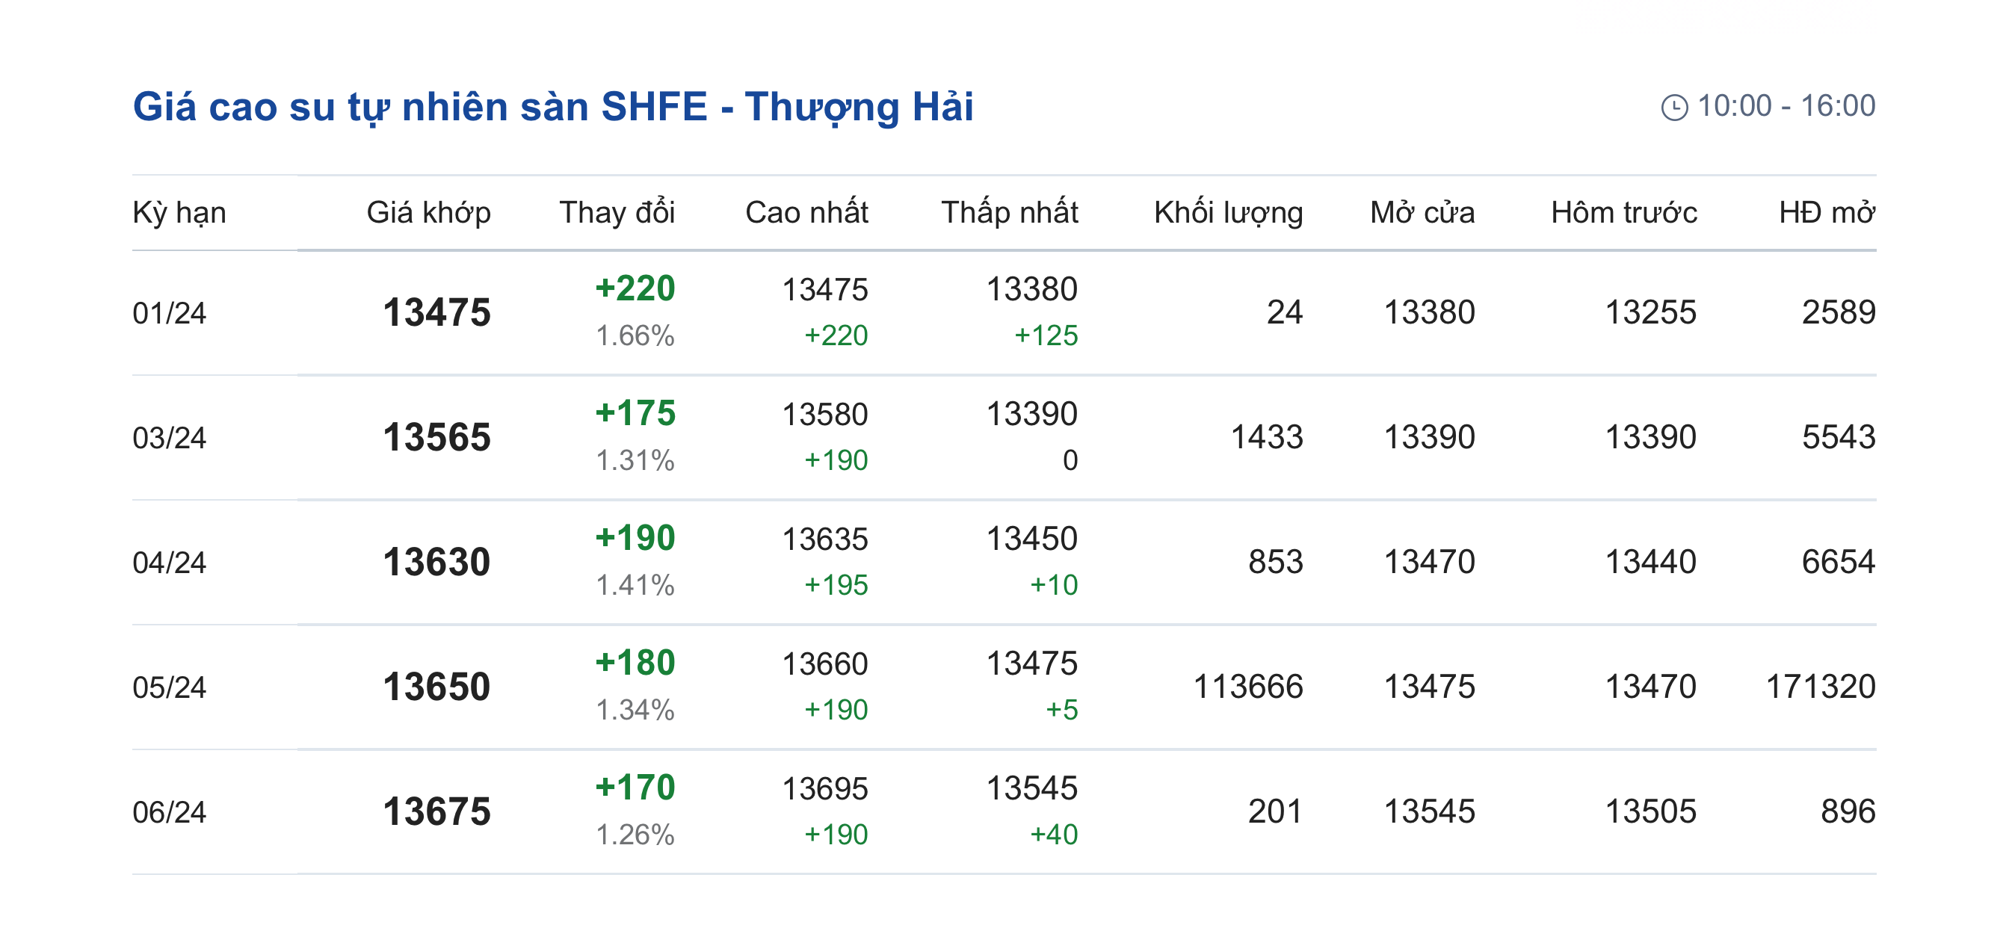Click the 10:00 - 16:00 trading hours text
Screen dimensions: 2009x928
coord(1786,106)
